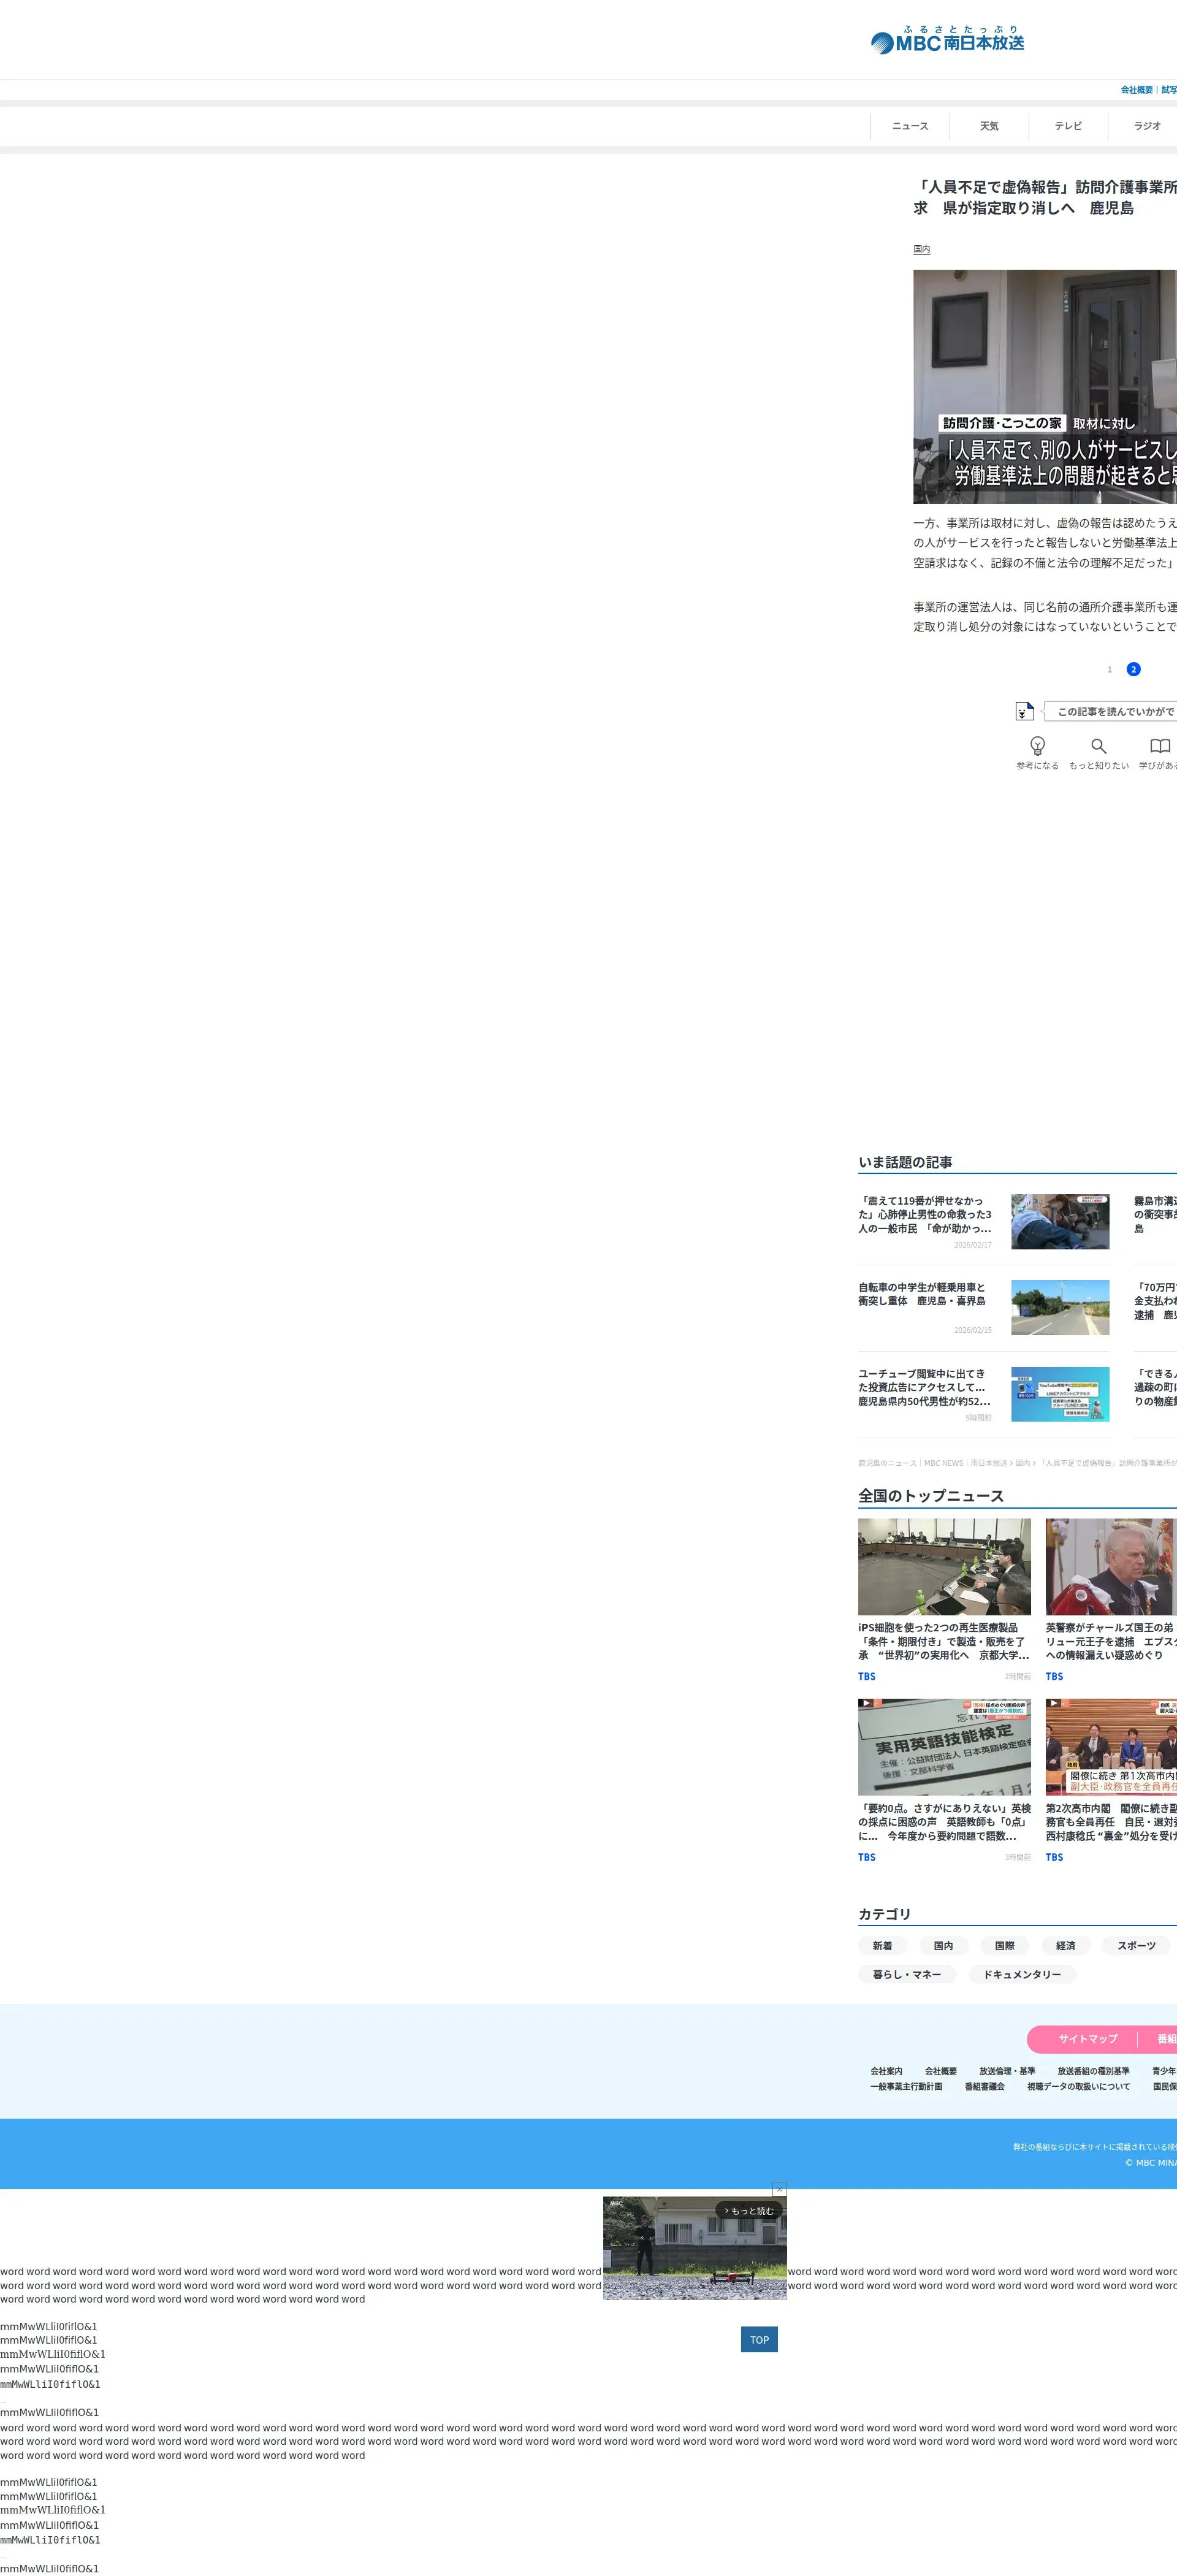Go to article page 1
Viewport: 1177px width, 2576px height.
click(x=1109, y=669)
